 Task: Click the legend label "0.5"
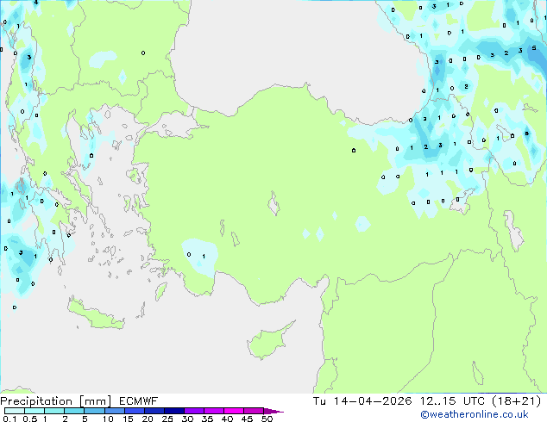click(x=30, y=419)
